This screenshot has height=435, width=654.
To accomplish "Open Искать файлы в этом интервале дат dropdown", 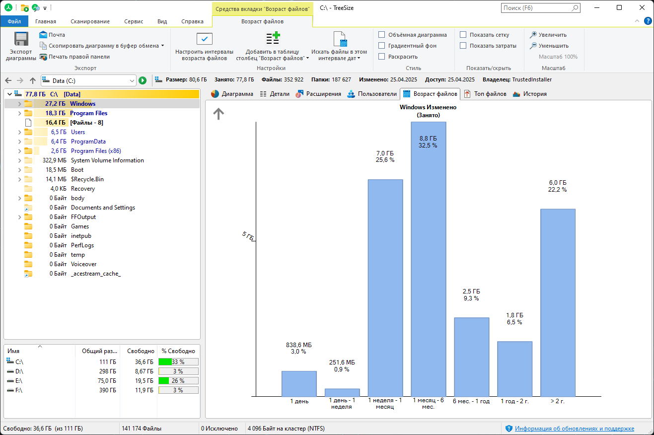I will point(339,47).
